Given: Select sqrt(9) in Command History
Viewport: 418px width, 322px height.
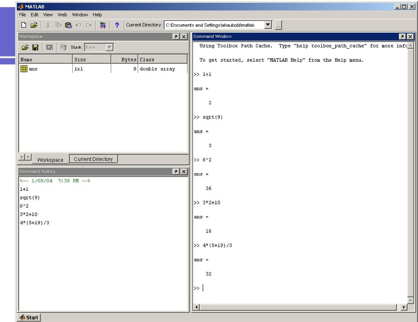Looking at the screenshot, I should pos(30,198).
